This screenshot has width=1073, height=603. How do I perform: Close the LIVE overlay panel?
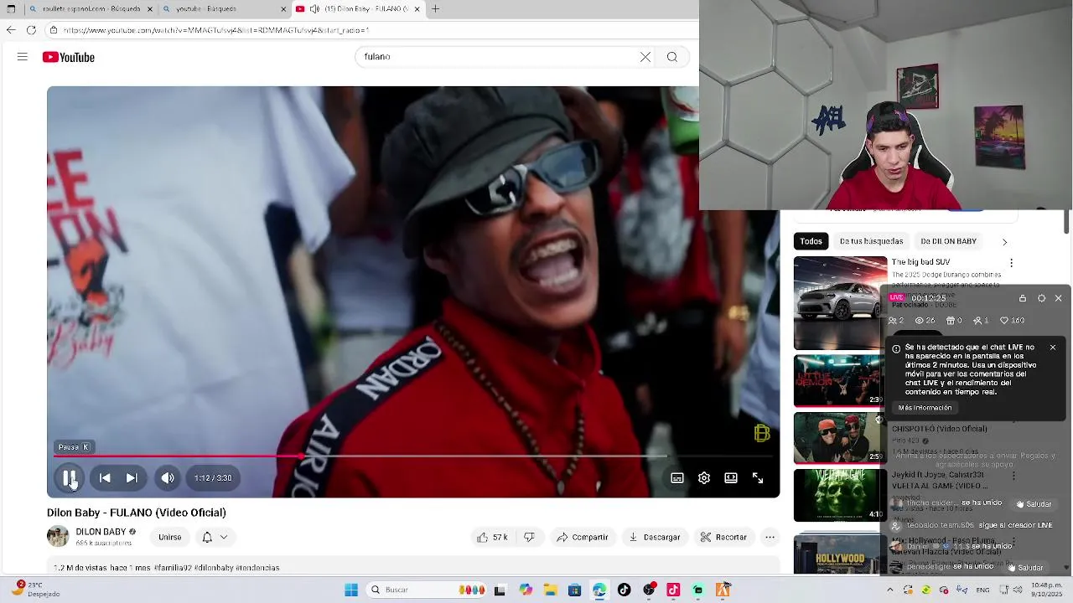coord(1058,298)
